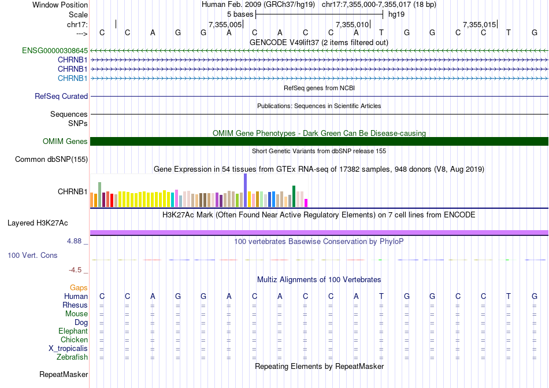Click the "Common dbSNP(155)" track label
Screen dimensions: 549x388
click(51, 160)
